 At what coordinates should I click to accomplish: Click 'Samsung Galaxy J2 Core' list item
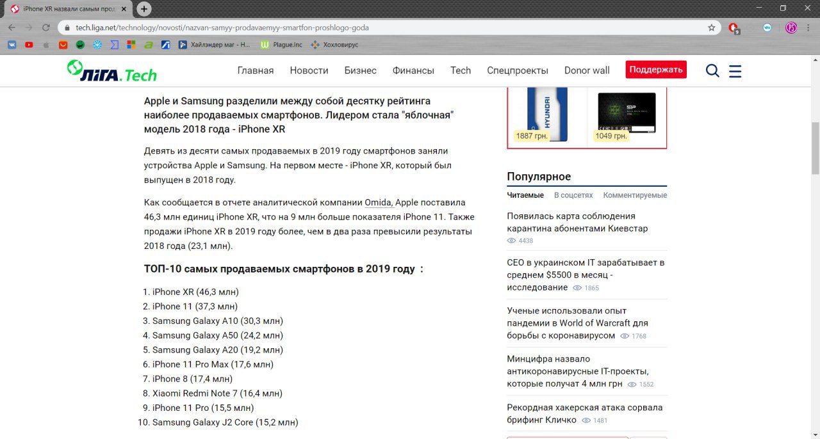225,422
